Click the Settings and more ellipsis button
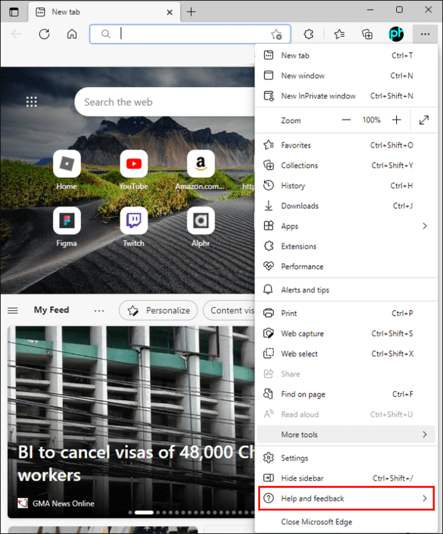The width and height of the screenshot is (443, 534). pos(425,34)
